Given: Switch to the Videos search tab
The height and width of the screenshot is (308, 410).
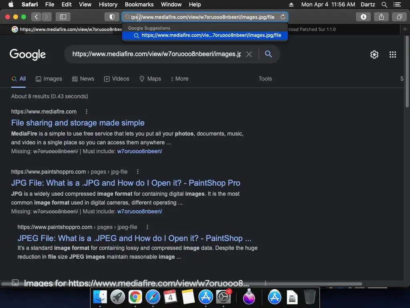Looking at the screenshot, I should tap(117, 79).
